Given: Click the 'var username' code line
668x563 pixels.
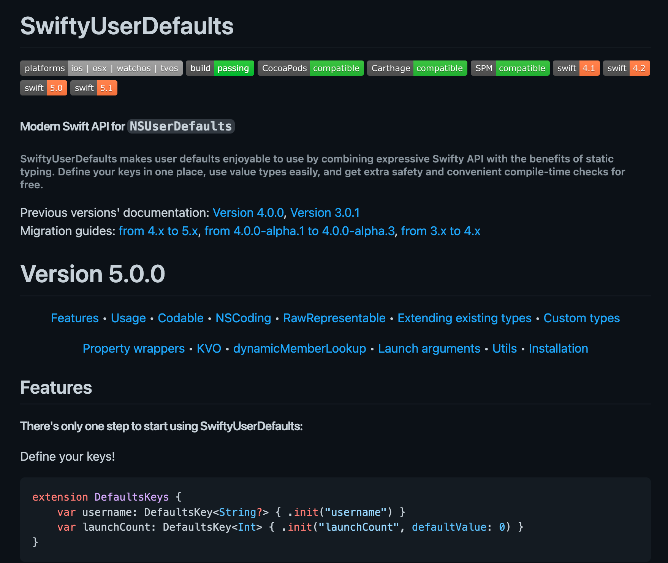Looking at the screenshot, I should [x=231, y=512].
